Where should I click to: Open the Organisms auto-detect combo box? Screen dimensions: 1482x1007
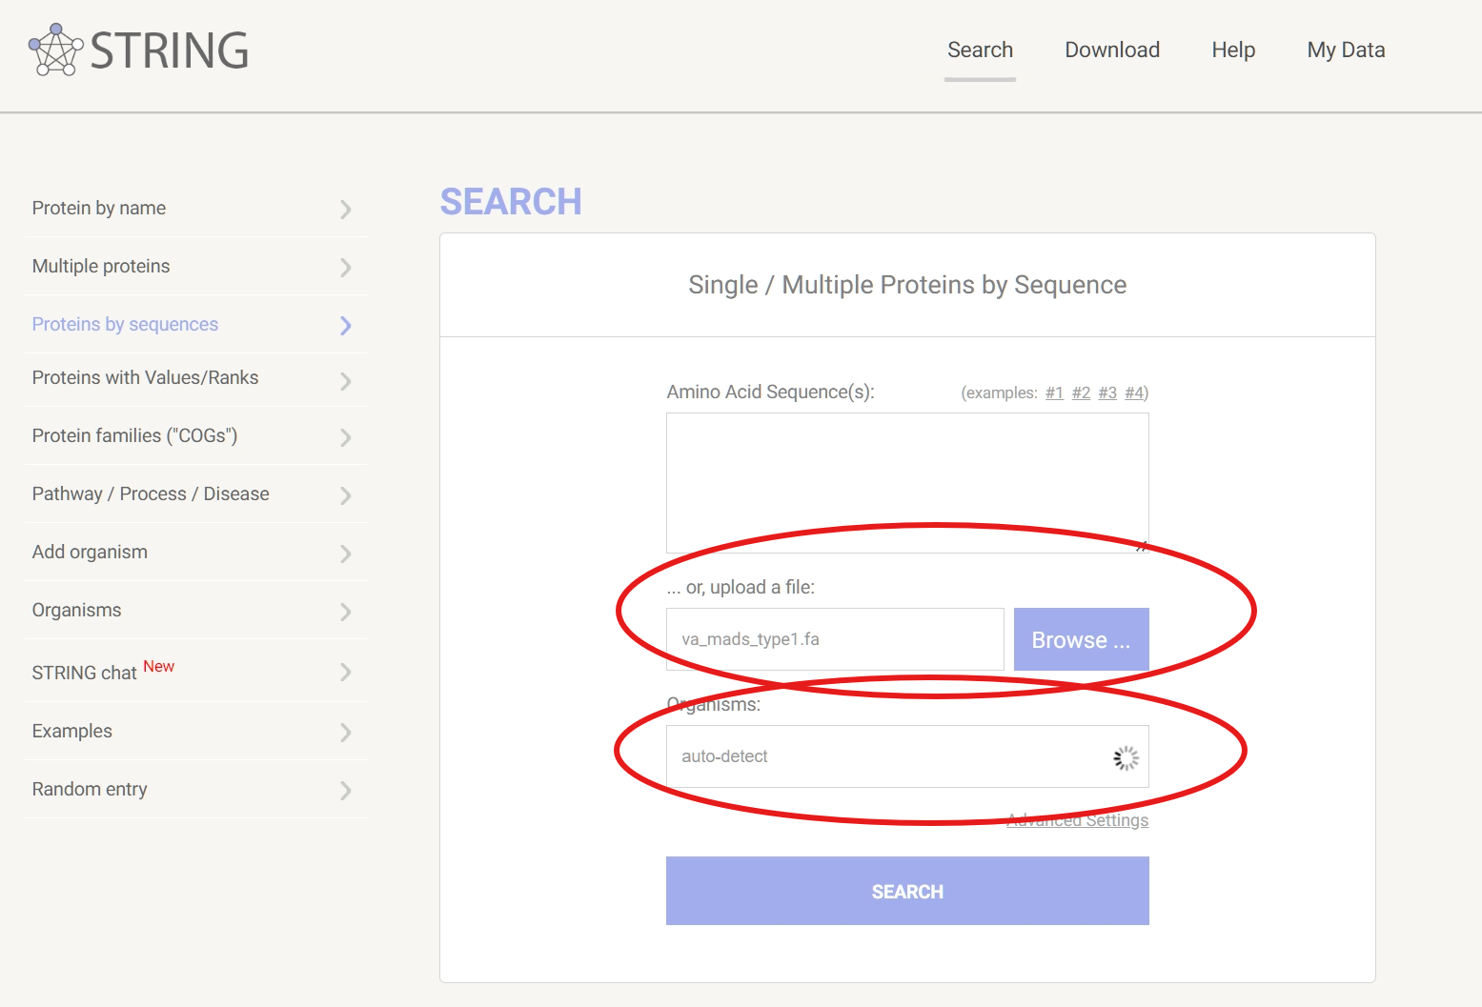point(907,756)
